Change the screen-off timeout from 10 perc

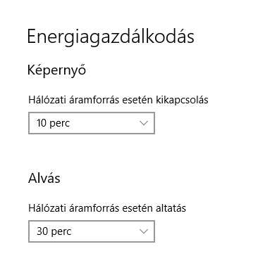[x=92, y=123]
